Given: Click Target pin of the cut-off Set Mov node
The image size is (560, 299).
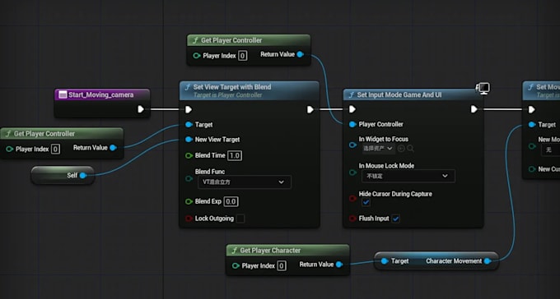Looking at the screenshot, I should coord(532,124).
